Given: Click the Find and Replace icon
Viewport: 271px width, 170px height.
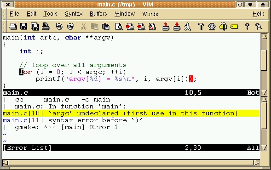Looking at the screenshot, I should coord(152,27).
